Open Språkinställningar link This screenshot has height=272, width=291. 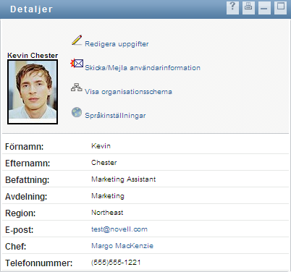[115, 116]
